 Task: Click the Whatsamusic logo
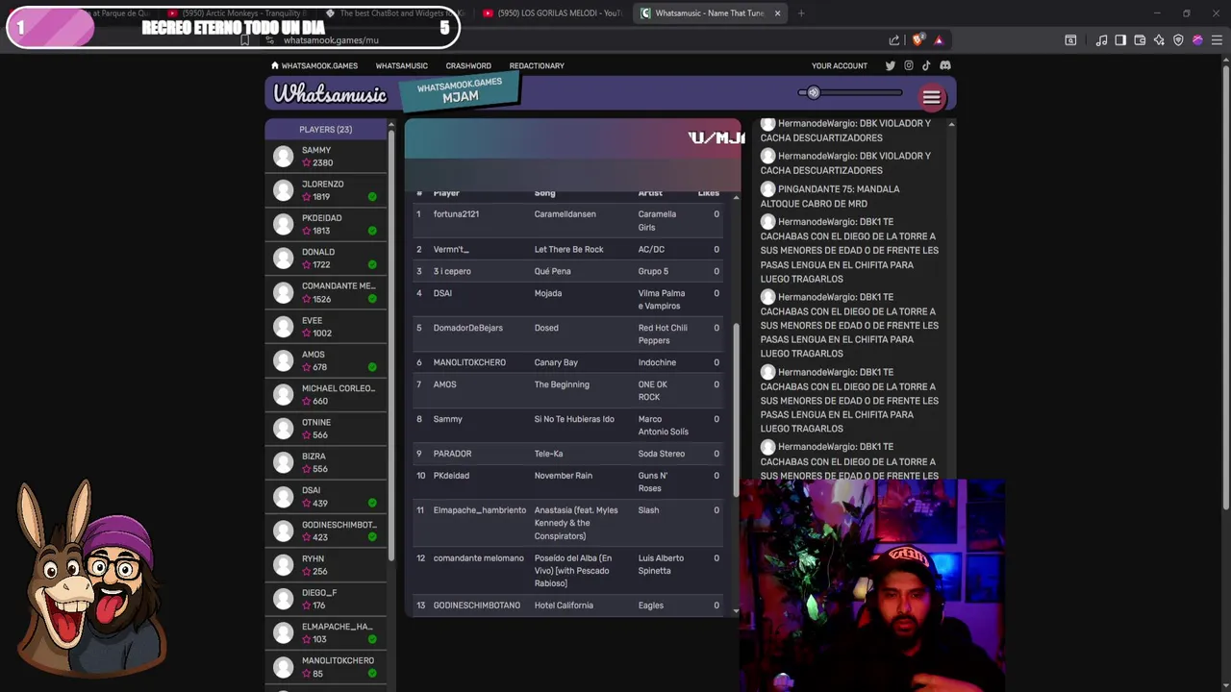(330, 94)
